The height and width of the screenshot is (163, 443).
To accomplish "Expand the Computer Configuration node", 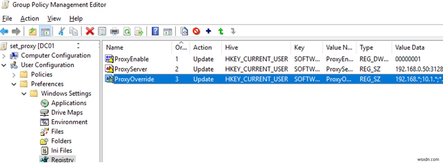I will (x=4, y=56).
